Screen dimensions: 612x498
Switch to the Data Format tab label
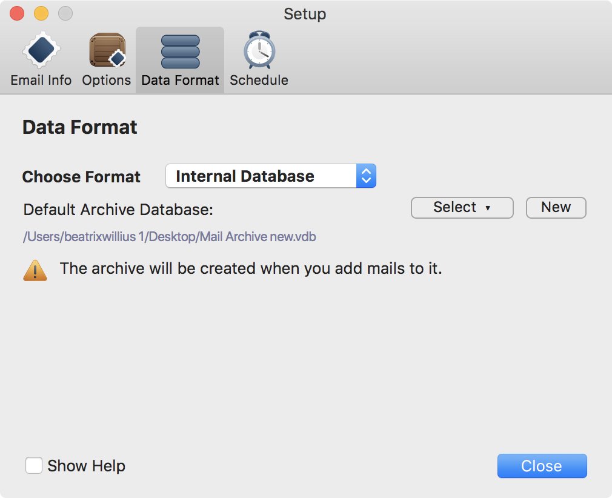181,80
